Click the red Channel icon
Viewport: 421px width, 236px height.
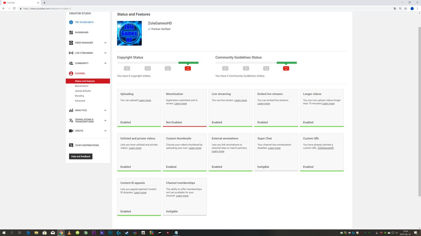[x=71, y=73]
